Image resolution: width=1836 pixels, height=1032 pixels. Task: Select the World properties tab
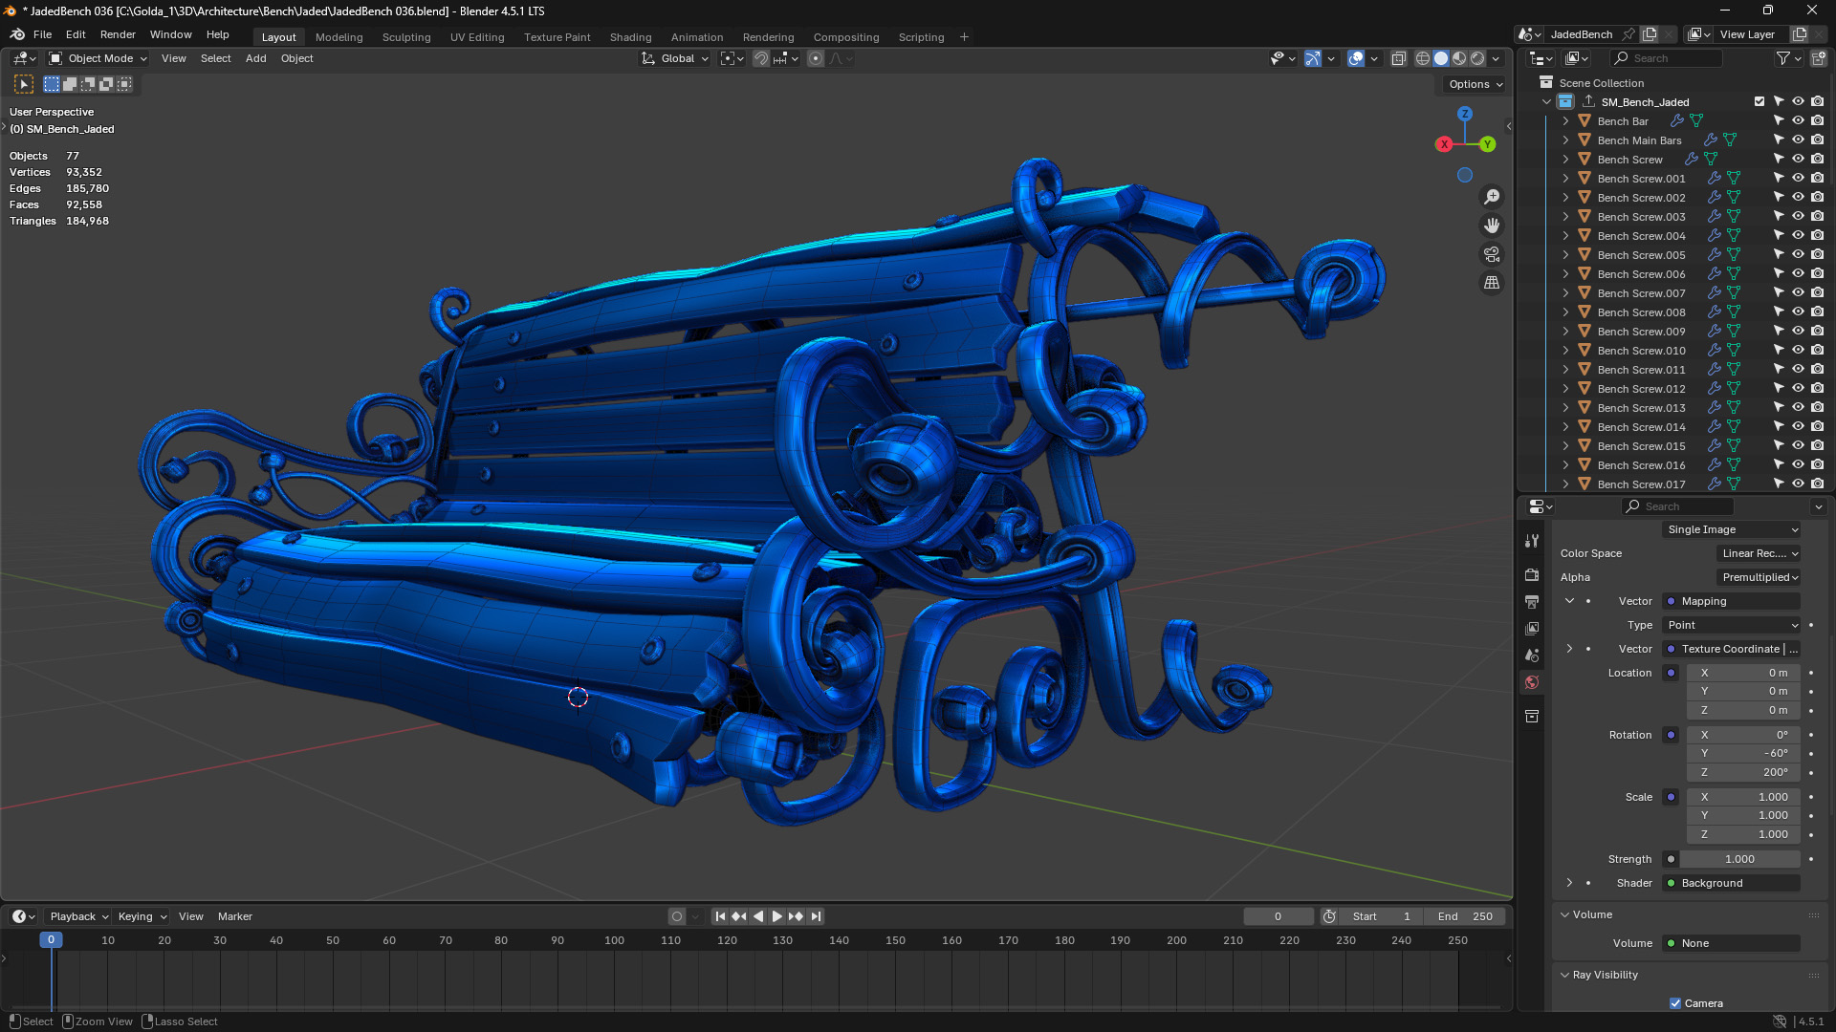(1532, 682)
